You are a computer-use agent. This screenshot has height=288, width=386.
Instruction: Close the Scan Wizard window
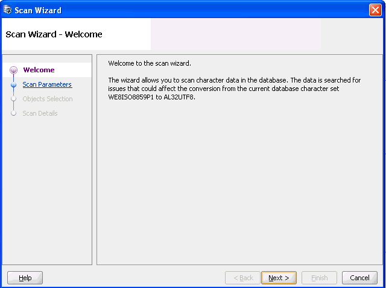[x=375, y=10]
